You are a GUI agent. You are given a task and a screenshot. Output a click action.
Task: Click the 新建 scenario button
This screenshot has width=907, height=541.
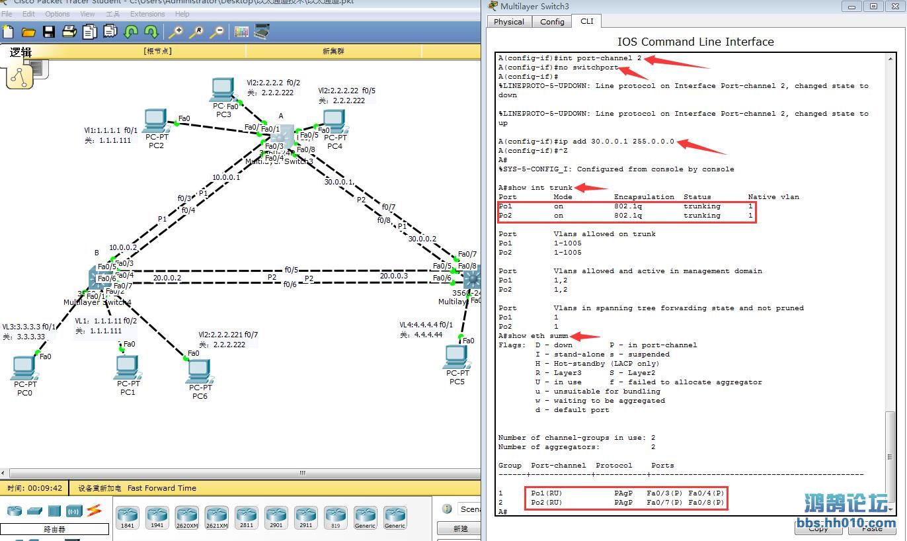pos(460,528)
